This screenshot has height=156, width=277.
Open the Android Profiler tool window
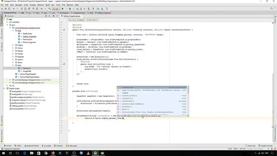pyautogui.click(x=32, y=146)
